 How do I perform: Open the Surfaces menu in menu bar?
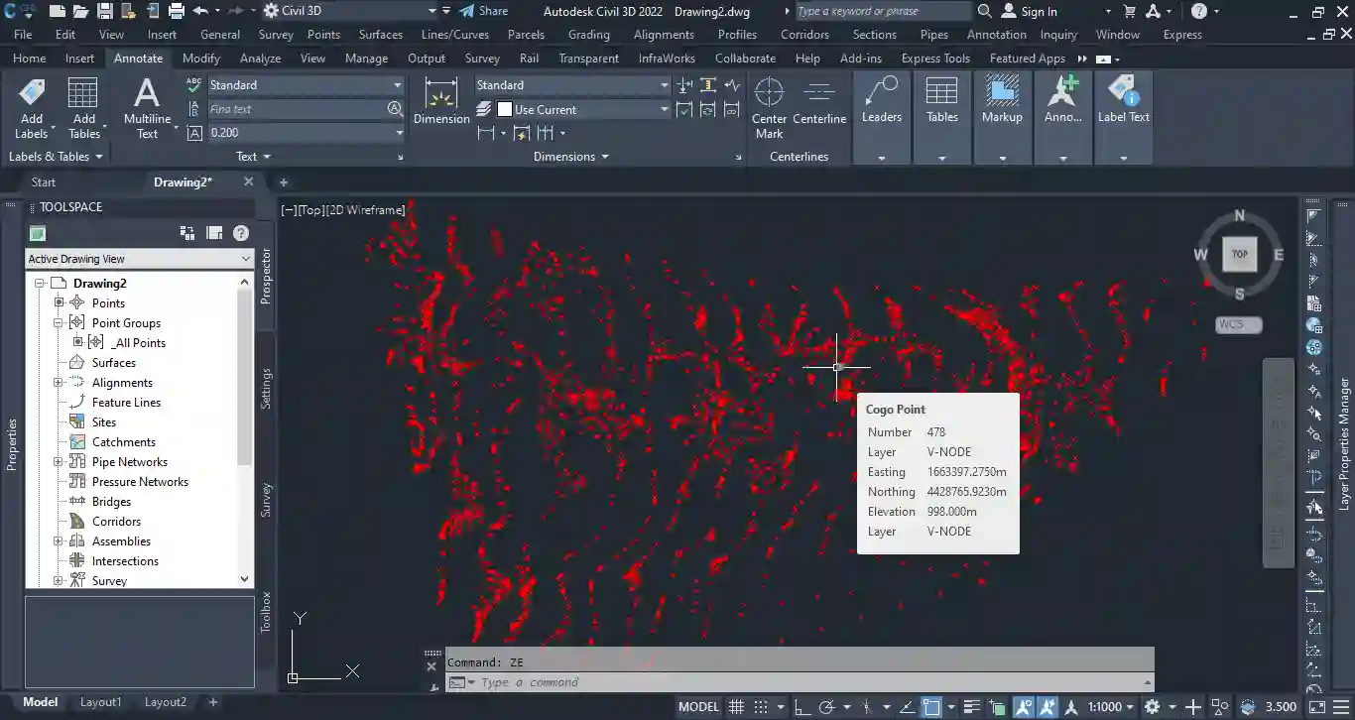pyautogui.click(x=380, y=35)
